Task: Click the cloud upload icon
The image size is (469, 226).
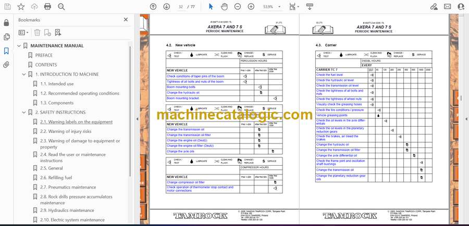Action: pos(34,7)
